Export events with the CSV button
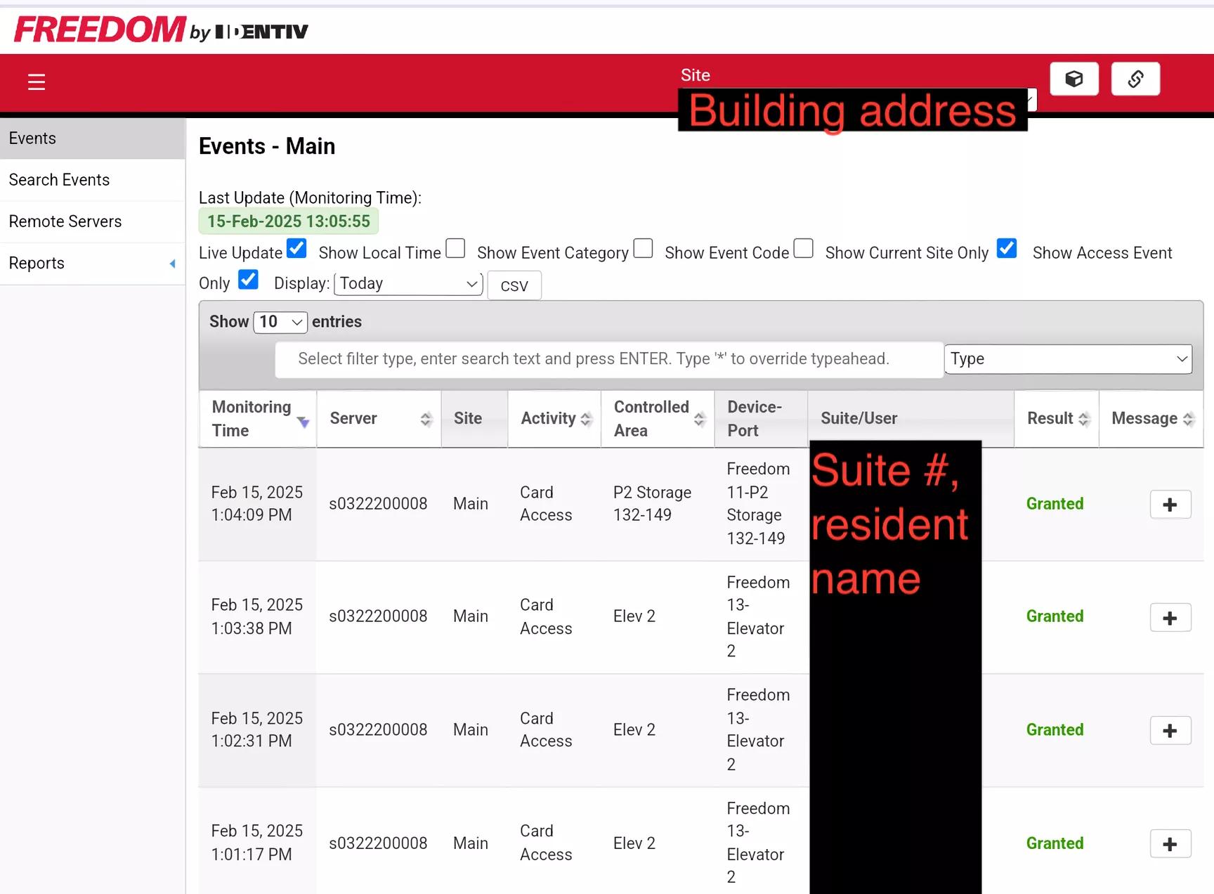1214x894 pixels. pyautogui.click(x=514, y=286)
